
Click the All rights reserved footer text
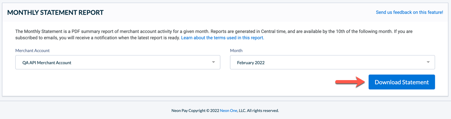tap(263, 111)
